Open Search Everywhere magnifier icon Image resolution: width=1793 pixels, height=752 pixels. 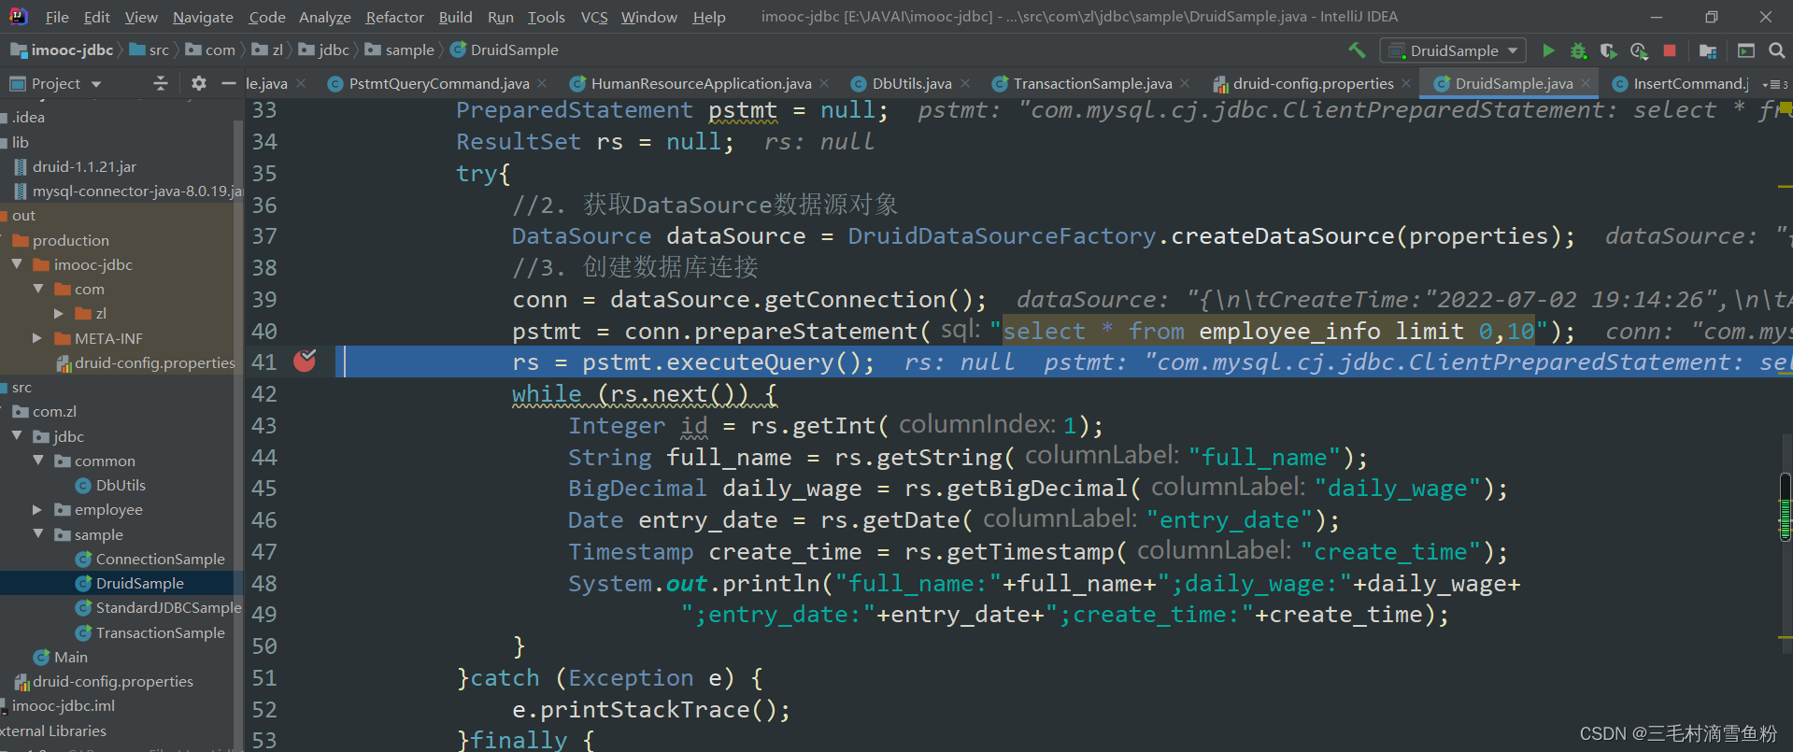coord(1776,50)
